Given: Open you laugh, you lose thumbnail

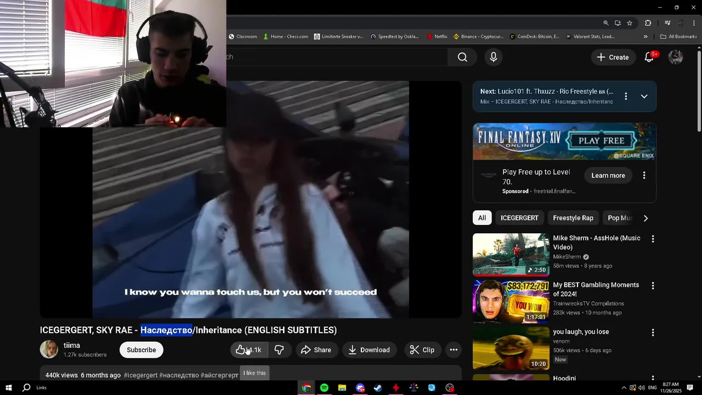Looking at the screenshot, I should tap(511, 348).
